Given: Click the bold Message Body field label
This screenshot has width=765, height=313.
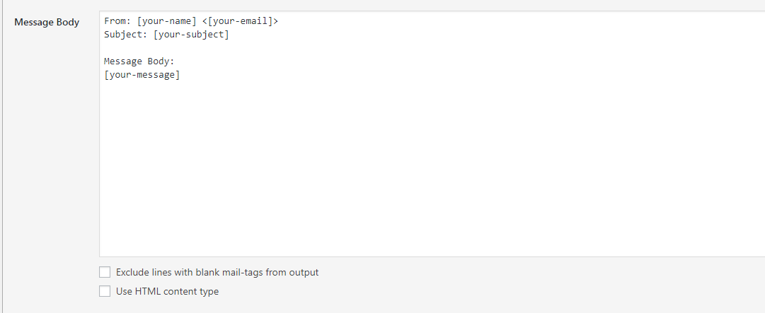Looking at the screenshot, I should [47, 23].
